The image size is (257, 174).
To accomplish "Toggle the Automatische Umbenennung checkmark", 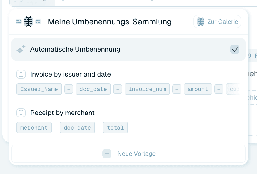I will (x=235, y=49).
